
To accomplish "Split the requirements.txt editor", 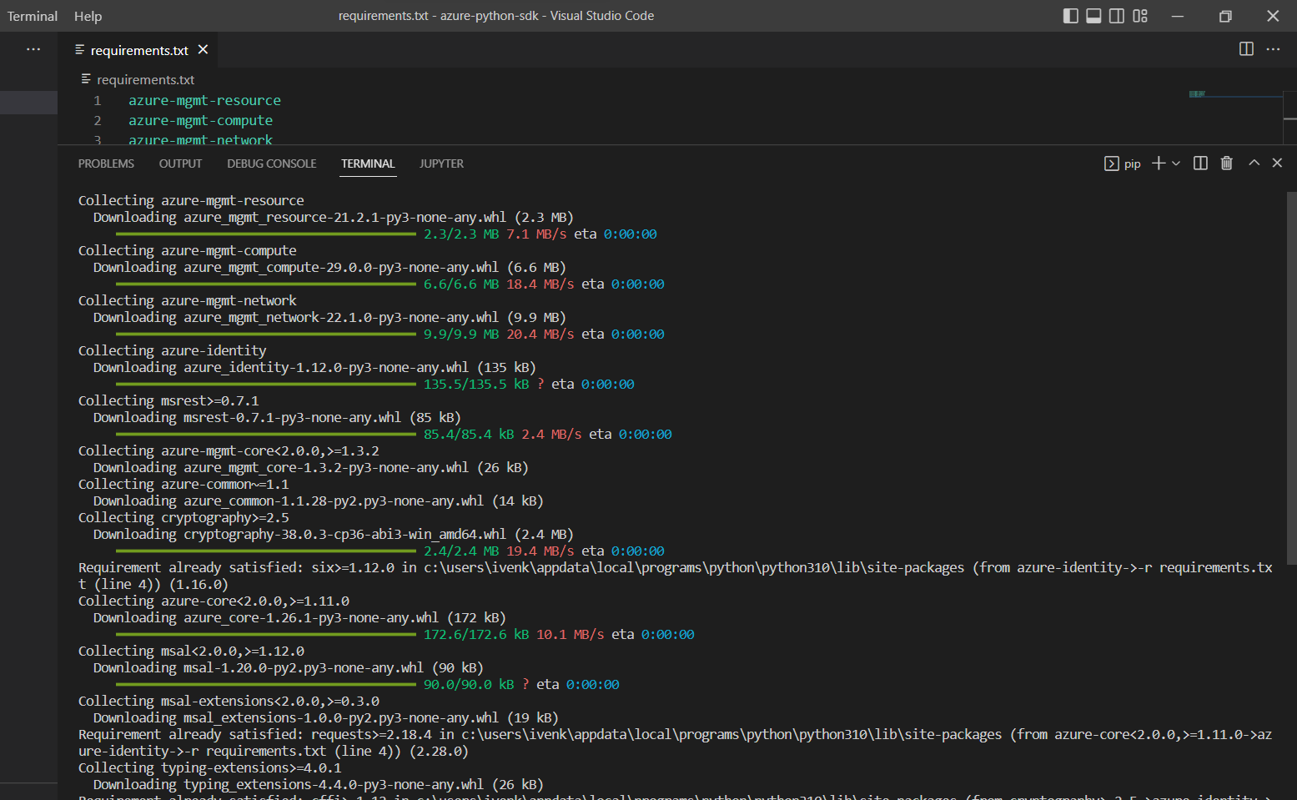I will 1245,49.
